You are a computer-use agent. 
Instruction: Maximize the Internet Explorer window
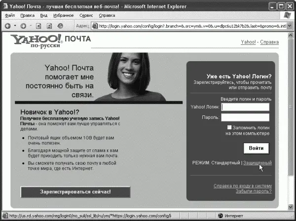coord(281,6)
